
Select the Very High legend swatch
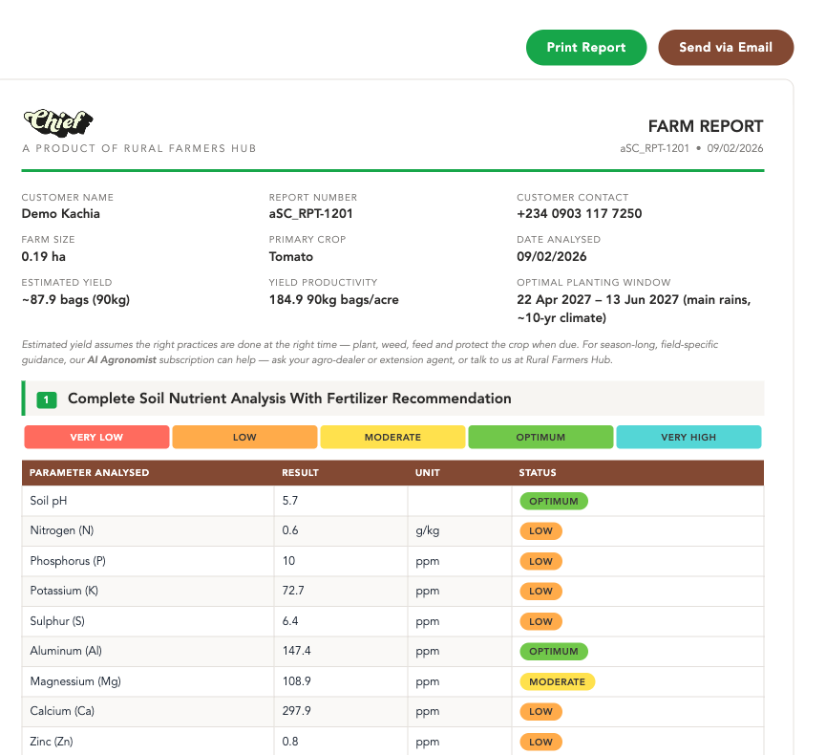point(688,437)
